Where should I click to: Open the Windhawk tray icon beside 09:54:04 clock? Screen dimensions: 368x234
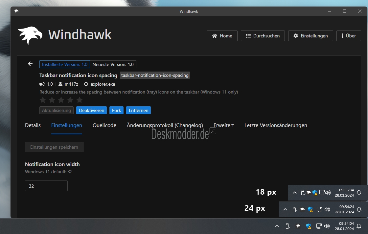tap(298, 226)
